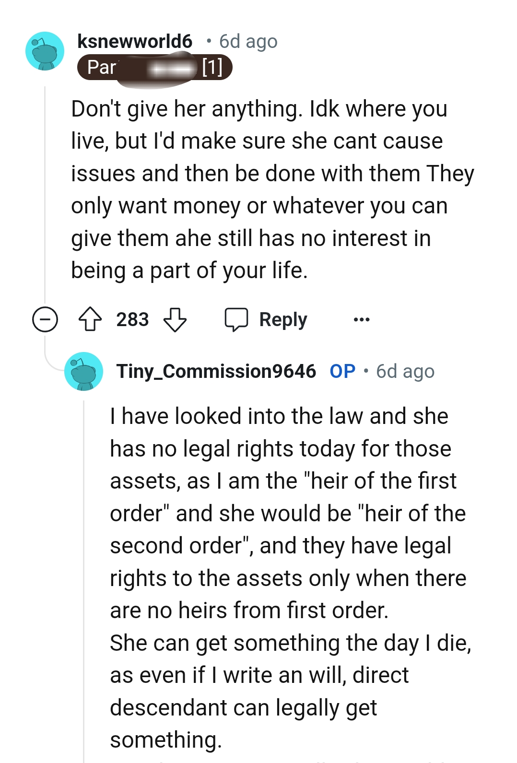Open ksnewworld6's profile via username link
This screenshot has height=763, width=517.
[x=135, y=41]
